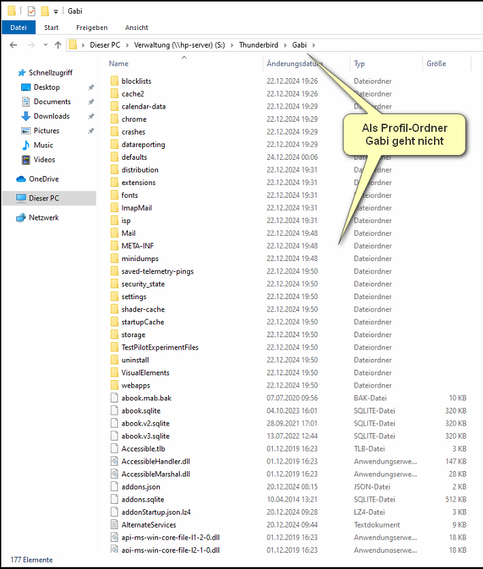Image resolution: width=483 pixels, height=569 pixels.
Task: Select the abook.v3.sqlite file name
Action: pyautogui.click(x=146, y=436)
